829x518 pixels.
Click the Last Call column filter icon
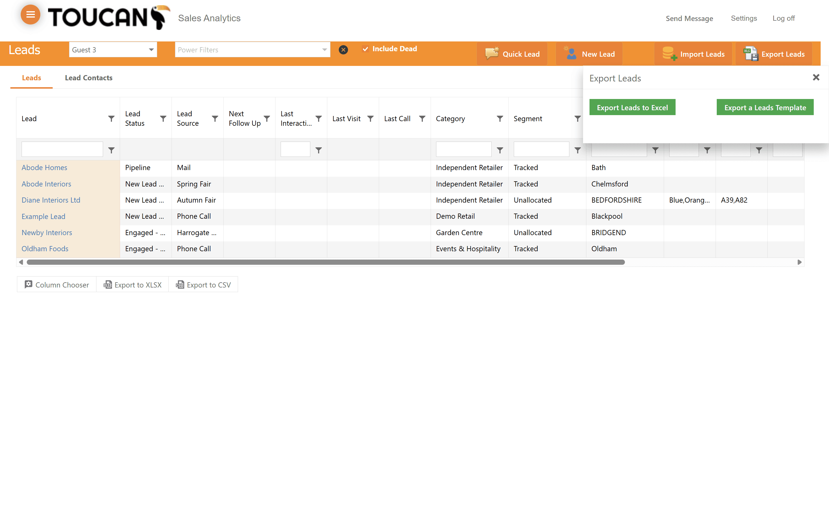(422, 119)
